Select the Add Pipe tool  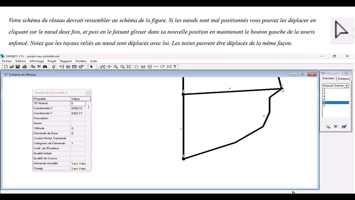(156, 67)
